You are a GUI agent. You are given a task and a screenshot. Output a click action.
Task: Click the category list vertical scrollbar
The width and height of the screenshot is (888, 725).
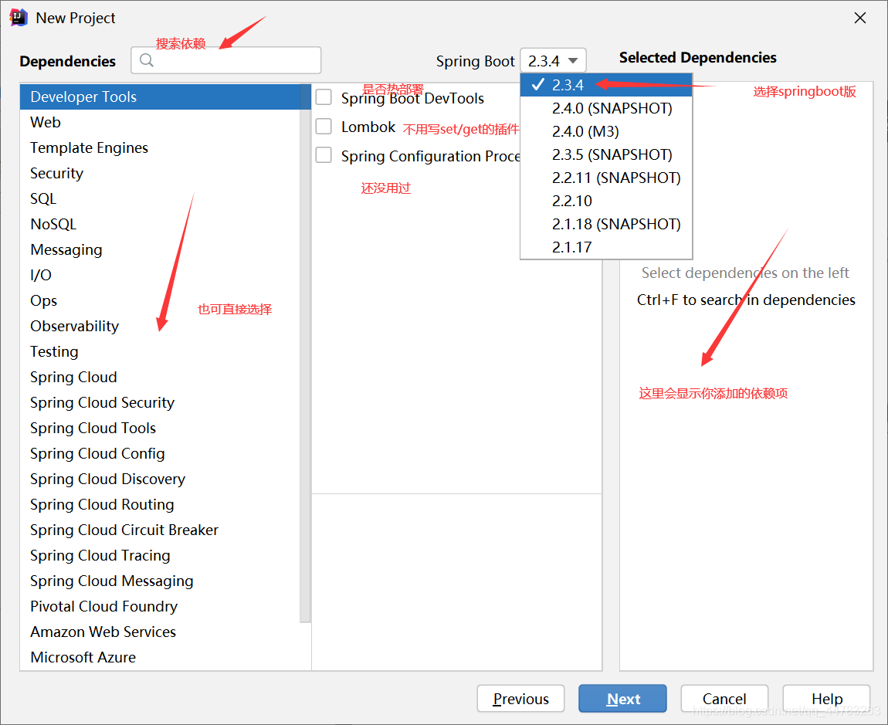click(305, 354)
